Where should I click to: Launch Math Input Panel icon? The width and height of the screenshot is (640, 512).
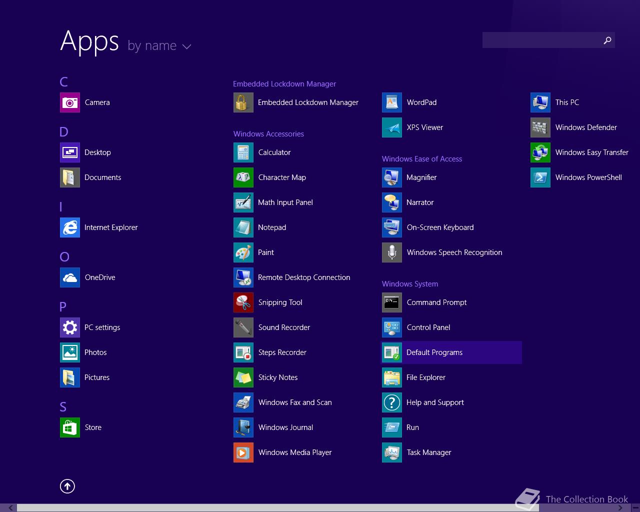tap(243, 202)
